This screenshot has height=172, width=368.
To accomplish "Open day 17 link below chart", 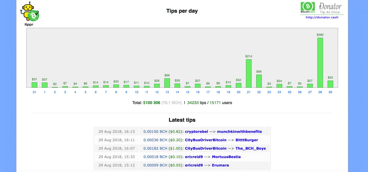I will tap(208, 92).
